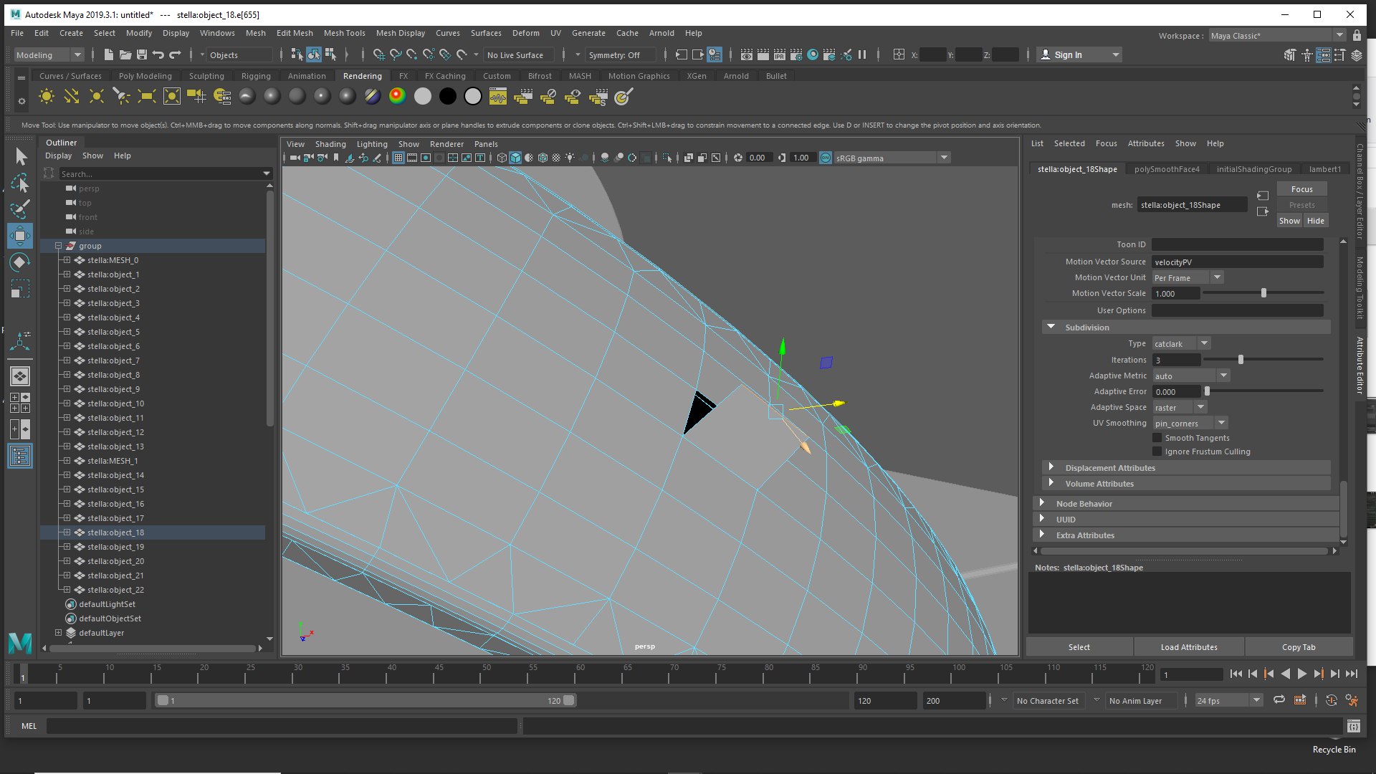Screen dimensions: 1376x774
Task: Open the Workspace Maya Classic dropdown
Action: coord(1277,35)
